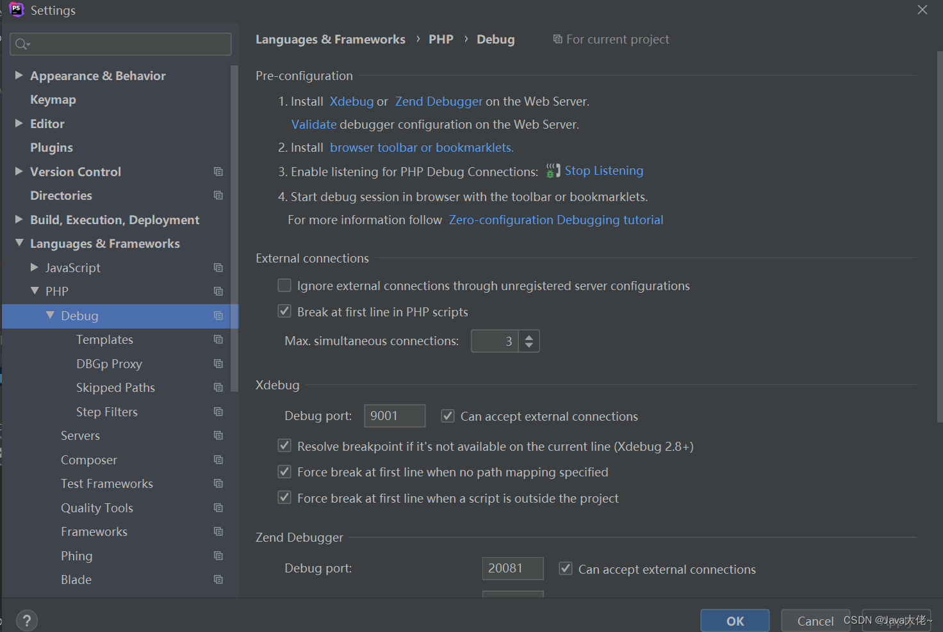
Task: Select Servers in the settings sidebar
Action: click(x=80, y=435)
